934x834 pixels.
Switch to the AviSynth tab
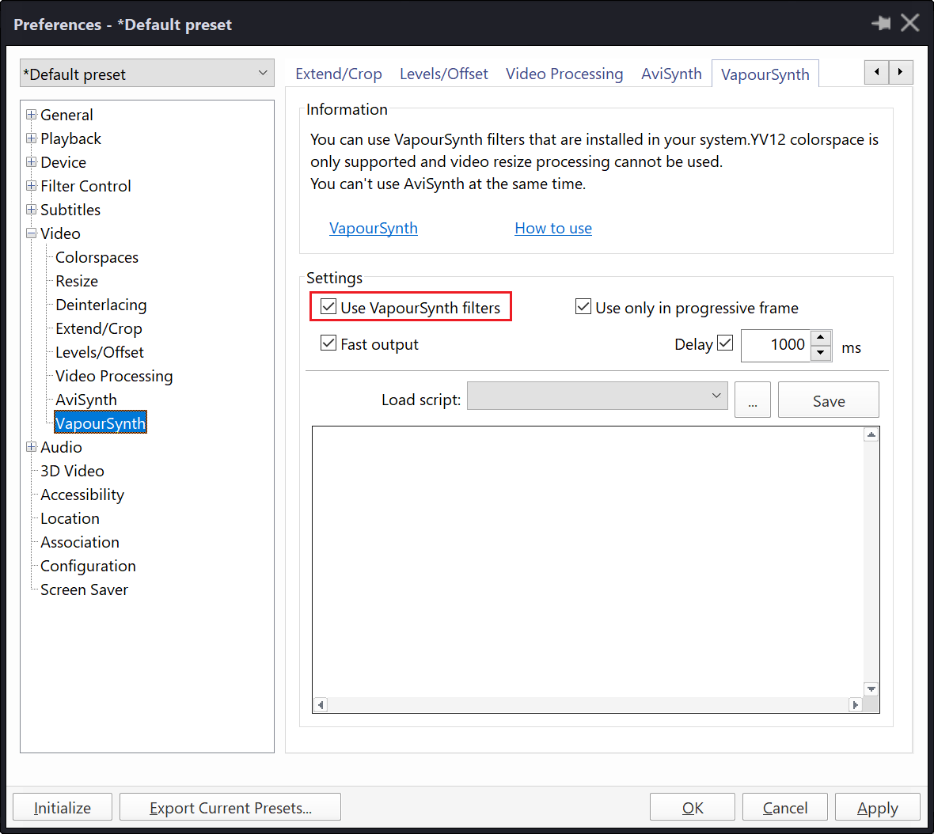pyautogui.click(x=671, y=74)
